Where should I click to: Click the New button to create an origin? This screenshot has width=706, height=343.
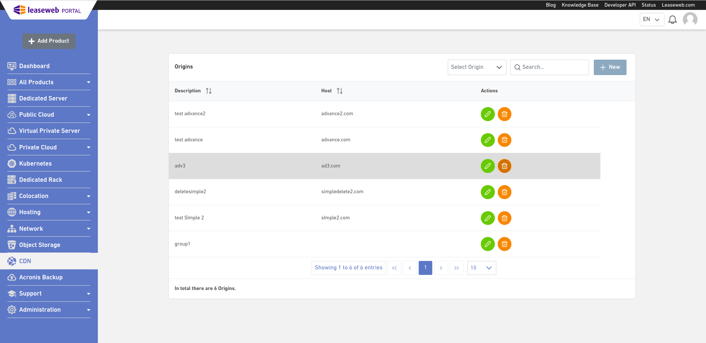coord(610,67)
